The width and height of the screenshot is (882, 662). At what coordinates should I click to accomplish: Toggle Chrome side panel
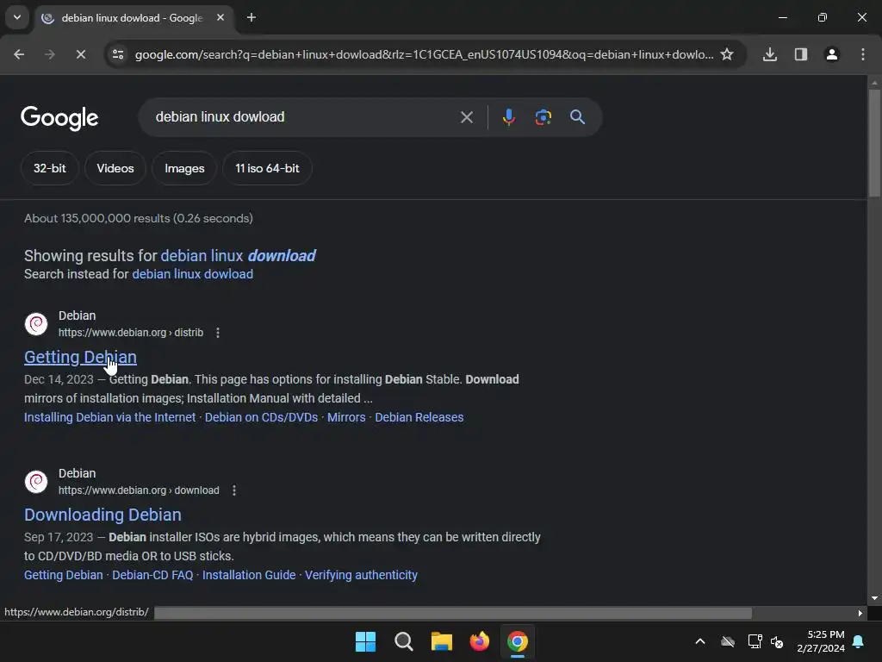pyautogui.click(x=801, y=54)
